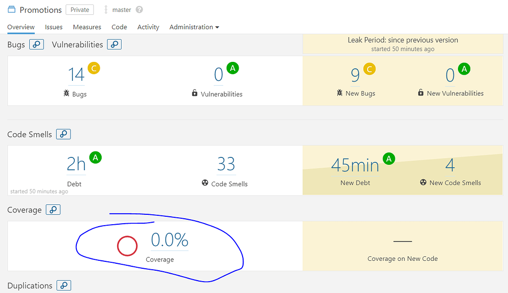The height and width of the screenshot is (293, 508).
Task: Click the Coverage search icon button
Action: tap(53, 210)
